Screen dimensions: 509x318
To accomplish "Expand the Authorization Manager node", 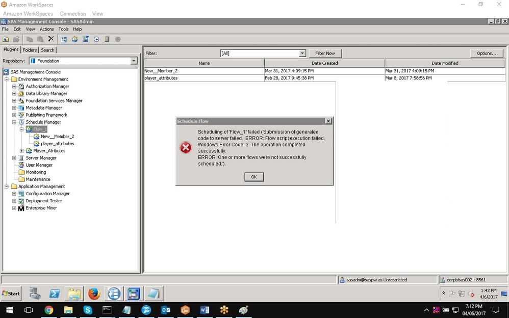I will [x=14, y=86].
